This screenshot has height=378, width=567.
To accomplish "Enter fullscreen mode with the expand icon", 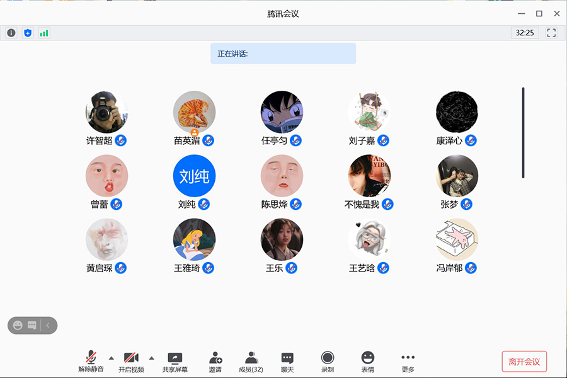I will [551, 33].
